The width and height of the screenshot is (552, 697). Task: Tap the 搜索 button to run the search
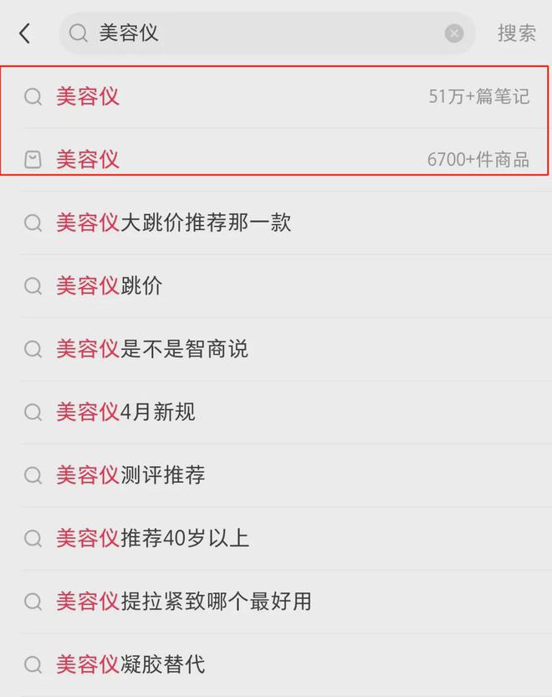(x=515, y=33)
